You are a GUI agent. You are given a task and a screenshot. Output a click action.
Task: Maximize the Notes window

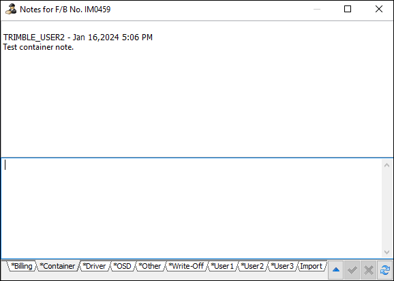coord(348,9)
